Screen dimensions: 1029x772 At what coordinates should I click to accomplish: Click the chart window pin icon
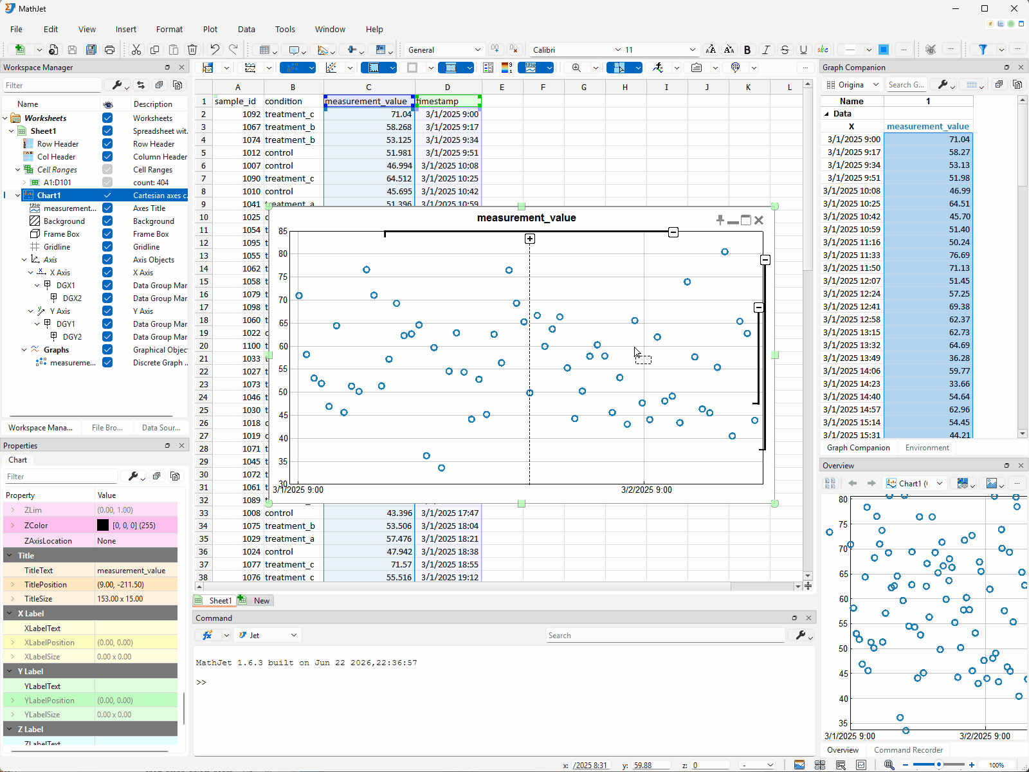coord(720,220)
